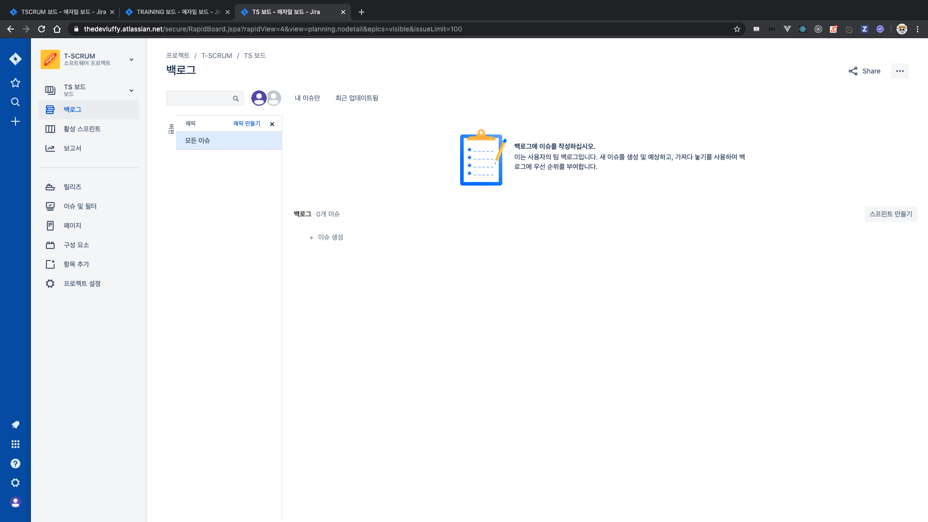The width and height of the screenshot is (928, 522).
Task: Open starred items from sidebar star icon
Action: click(15, 83)
